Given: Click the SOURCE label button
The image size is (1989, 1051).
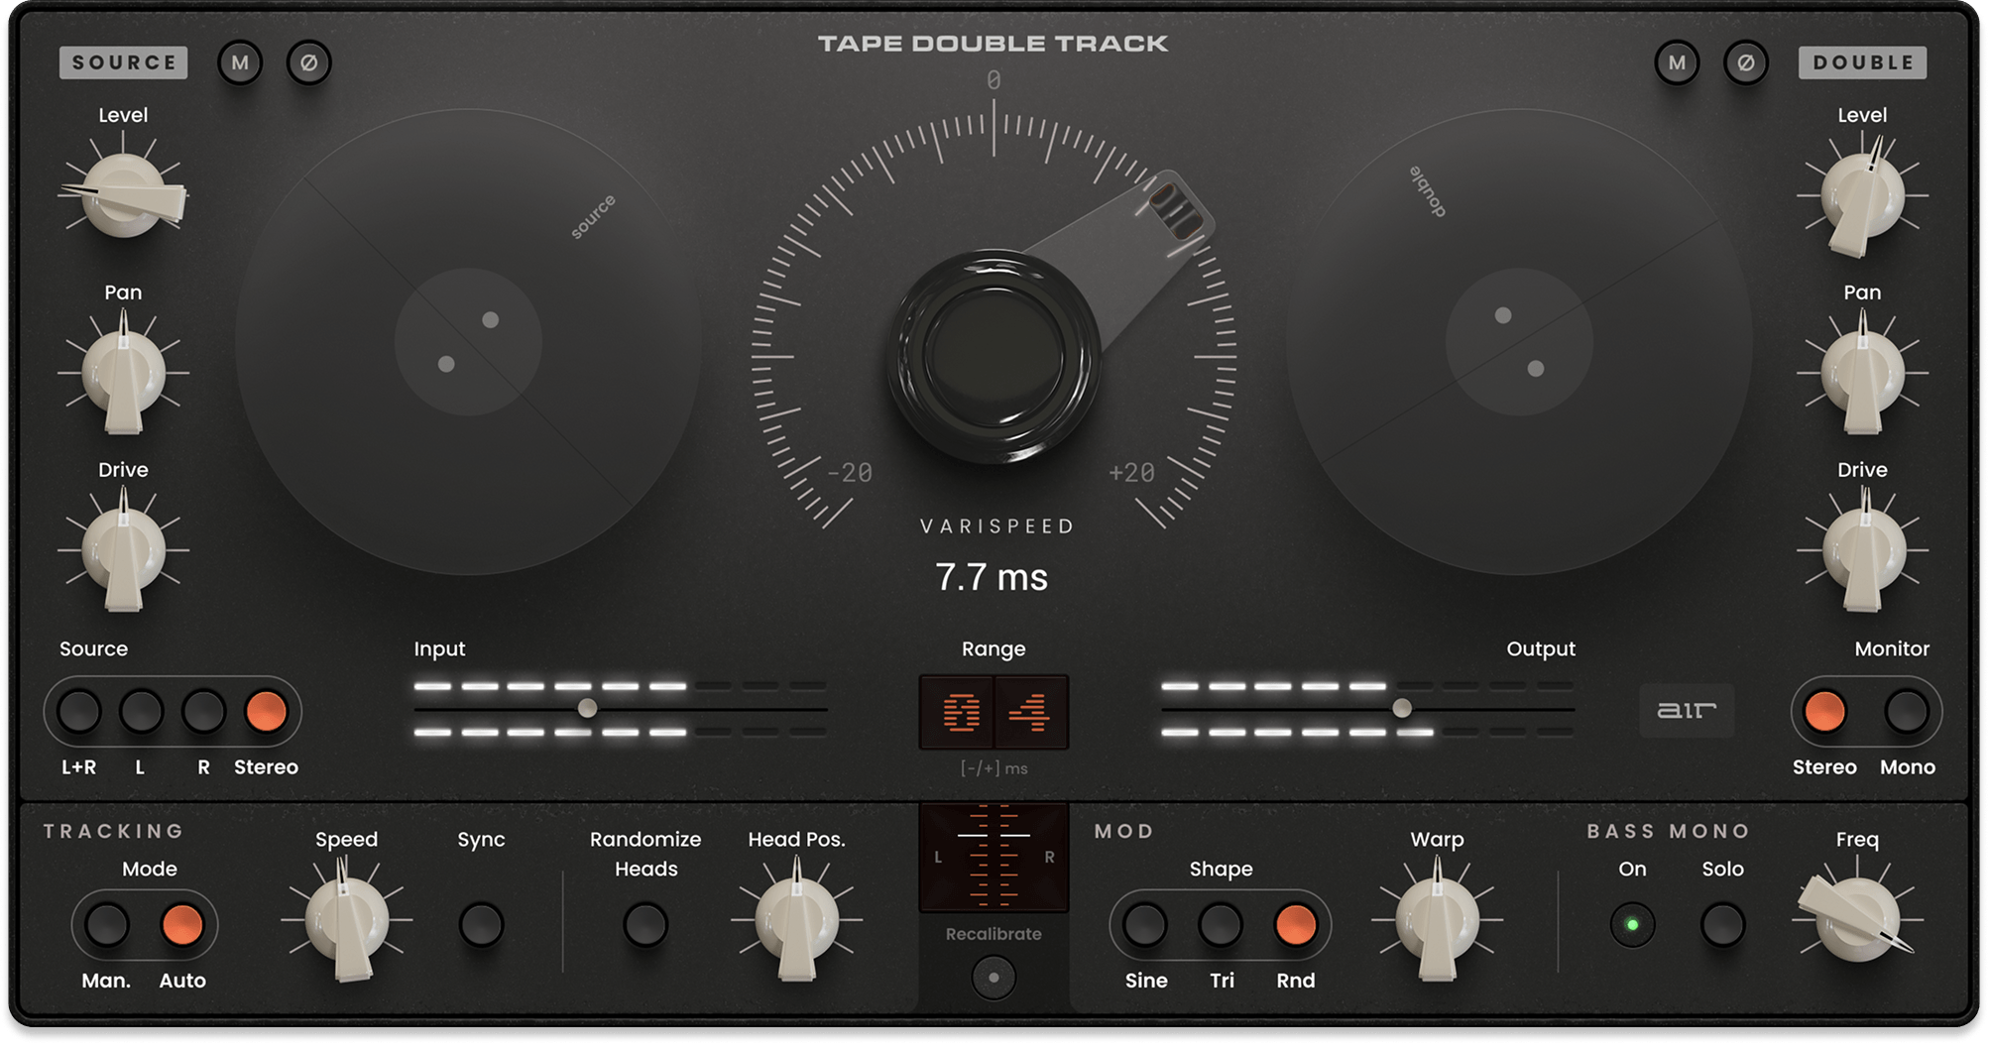Looking at the screenshot, I should pos(124,62).
